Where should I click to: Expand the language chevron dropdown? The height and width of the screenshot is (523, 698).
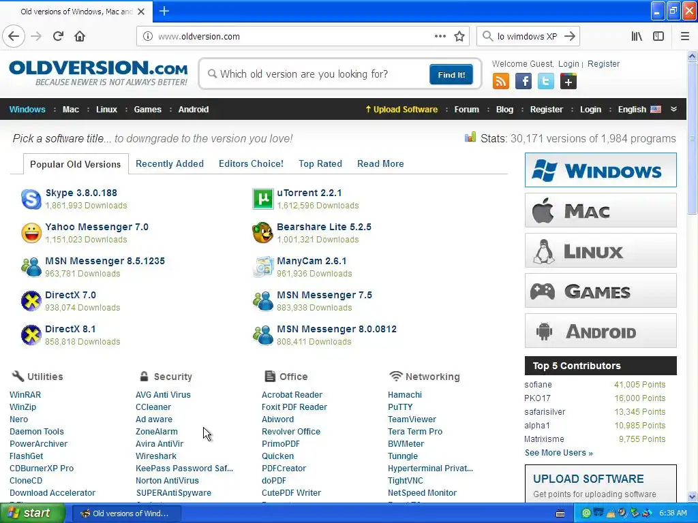673,109
